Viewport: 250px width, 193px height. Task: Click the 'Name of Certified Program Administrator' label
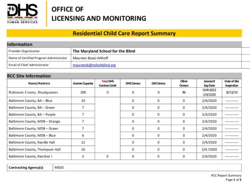tap(38, 58)
